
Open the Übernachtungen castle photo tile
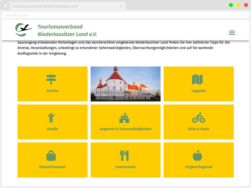pos(125,84)
